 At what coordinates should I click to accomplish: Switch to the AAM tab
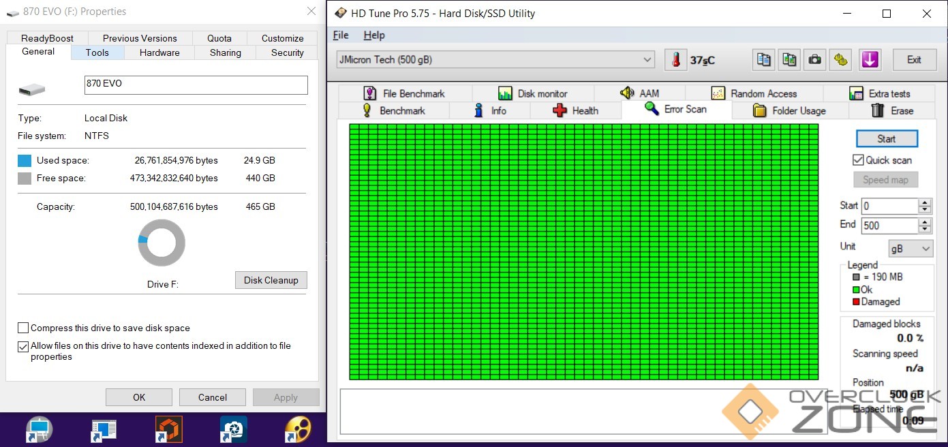coord(639,93)
